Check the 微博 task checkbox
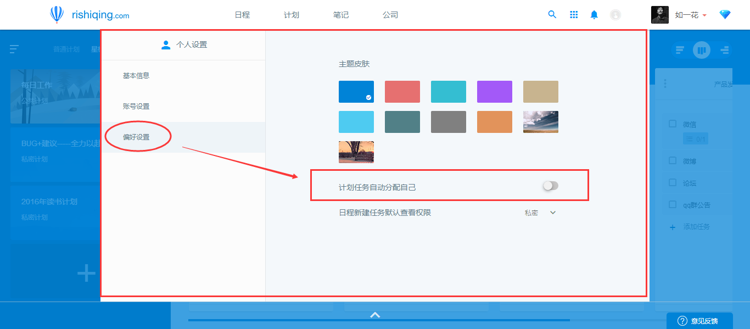Image resolution: width=750 pixels, height=329 pixels. (672, 160)
